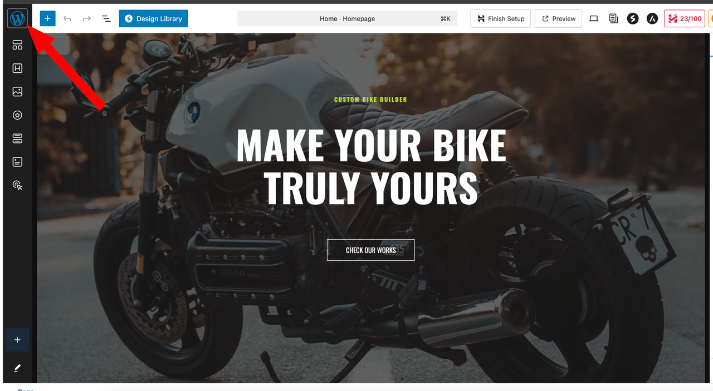This screenshot has height=391, width=713.
Task: Open the Rank Math 23/100 score panel
Action: click(x=685, y=18)
